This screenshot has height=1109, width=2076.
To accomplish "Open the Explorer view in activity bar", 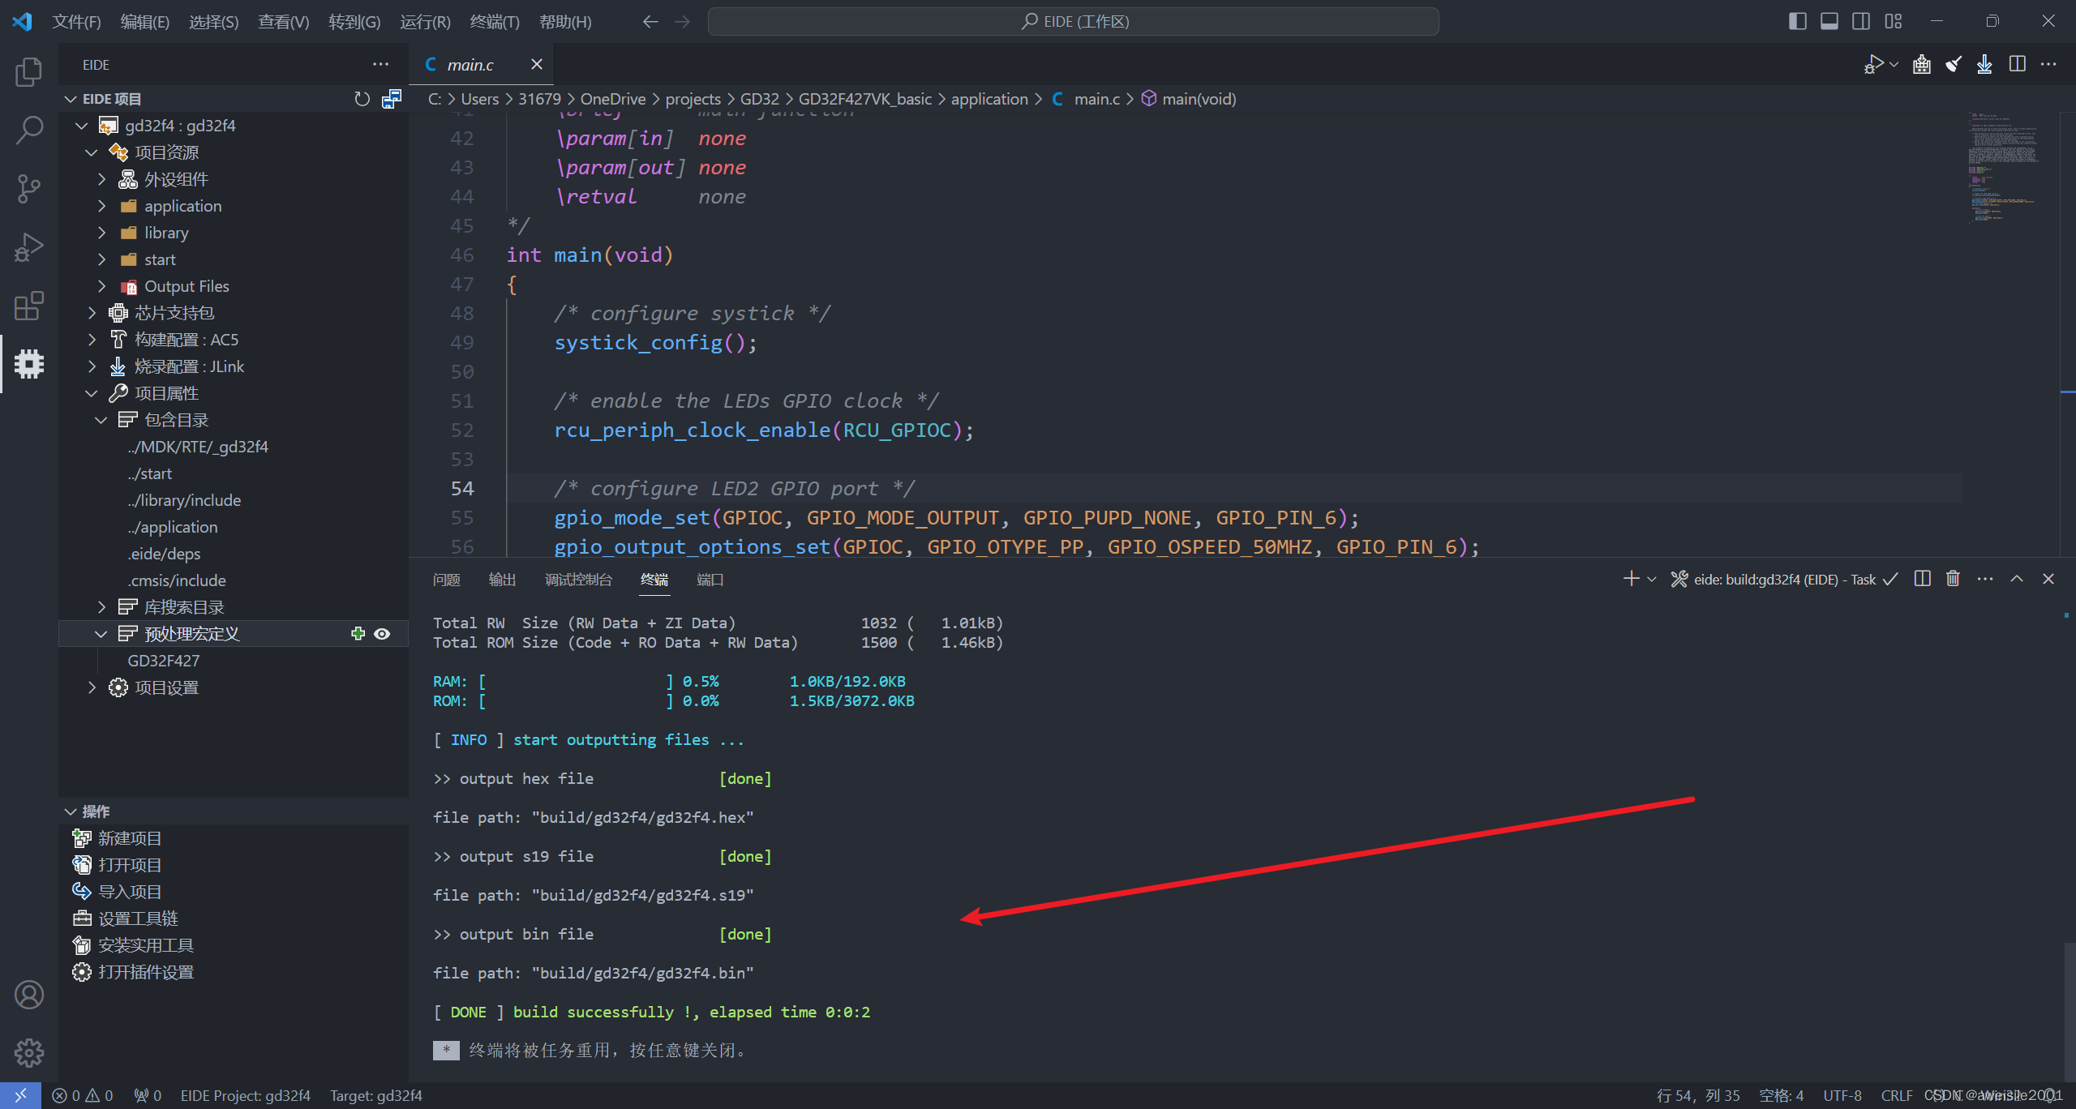I will (x=29, y=72).
